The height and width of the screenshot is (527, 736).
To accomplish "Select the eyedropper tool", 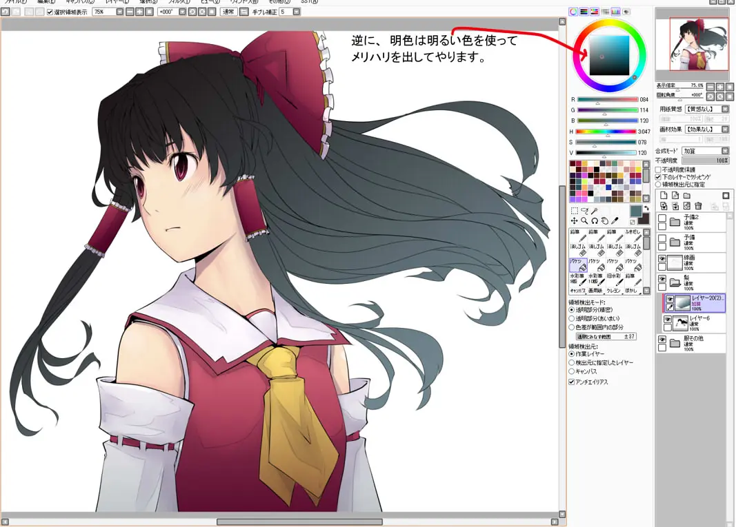I will tap(615, 221).
